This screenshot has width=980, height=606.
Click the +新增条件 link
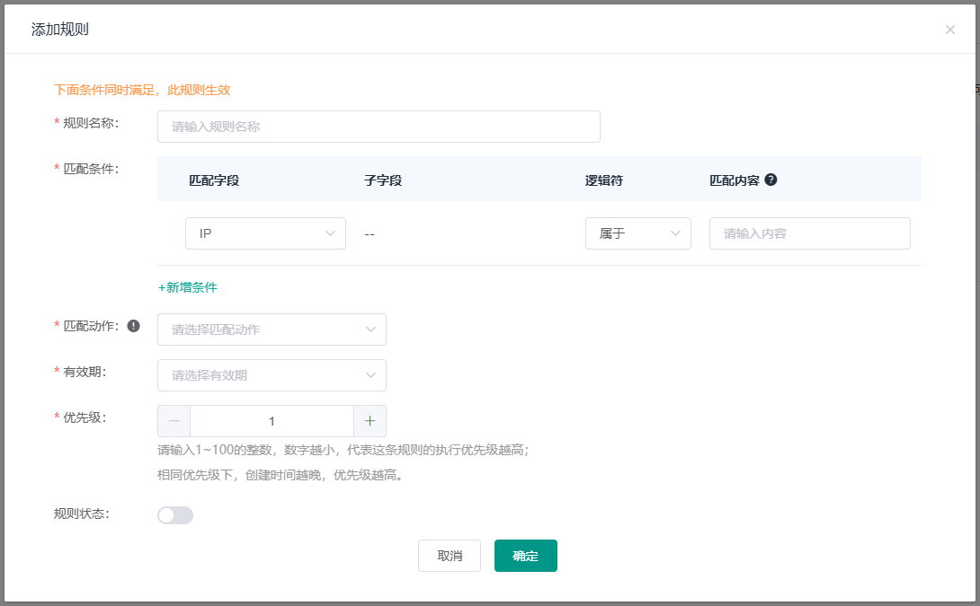coord(187,287)
